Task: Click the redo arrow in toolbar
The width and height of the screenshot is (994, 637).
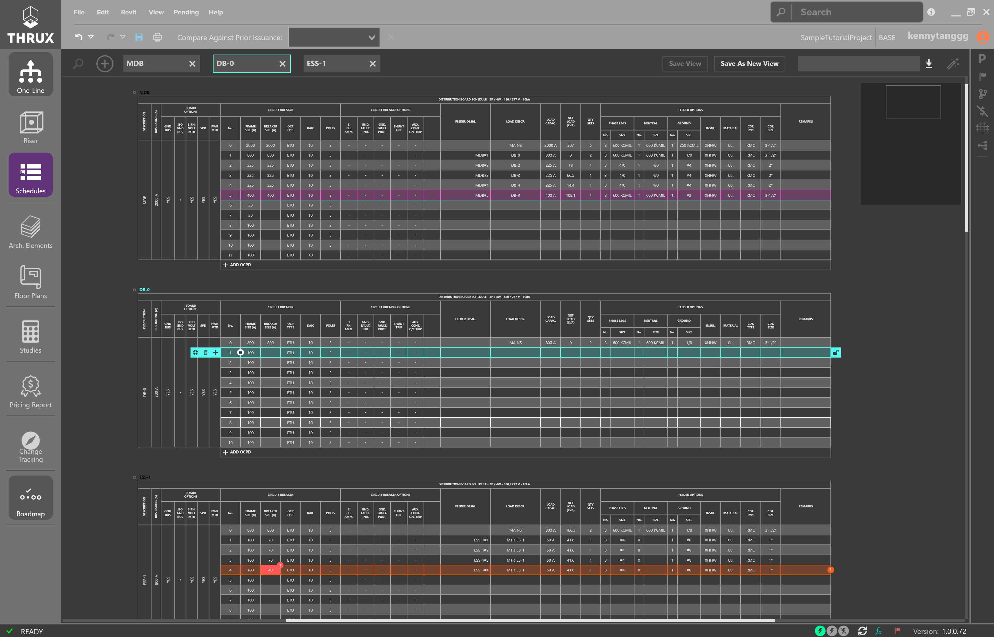Action: [x=110, y=37]
